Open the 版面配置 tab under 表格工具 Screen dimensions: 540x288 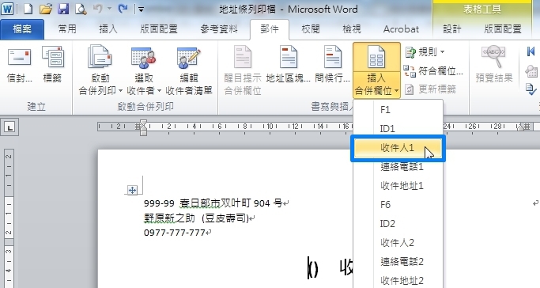(503, 29)
